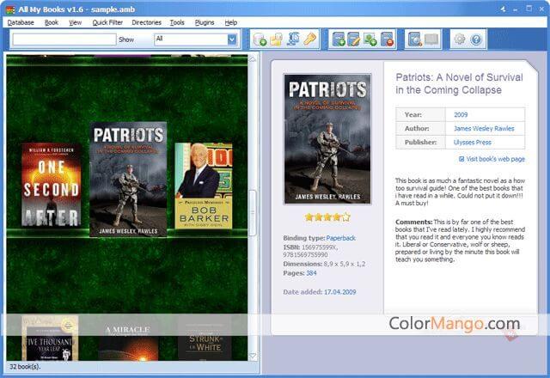
Task: Click the All My Books title icon
Action: [10, 9]
